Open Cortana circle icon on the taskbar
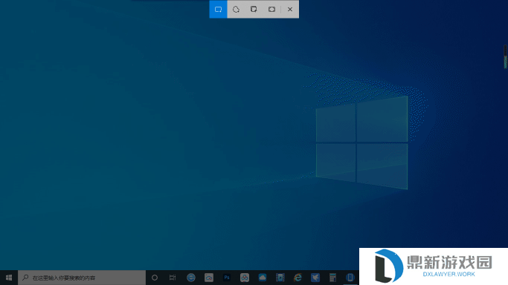The image size is (508, 285). point(155,278)
